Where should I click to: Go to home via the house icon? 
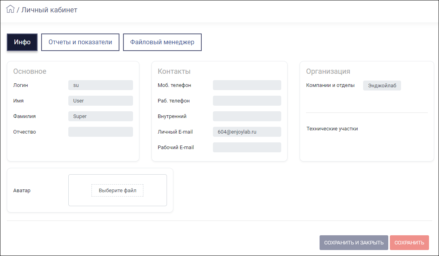pyautogui.click(x=10, y=9)
